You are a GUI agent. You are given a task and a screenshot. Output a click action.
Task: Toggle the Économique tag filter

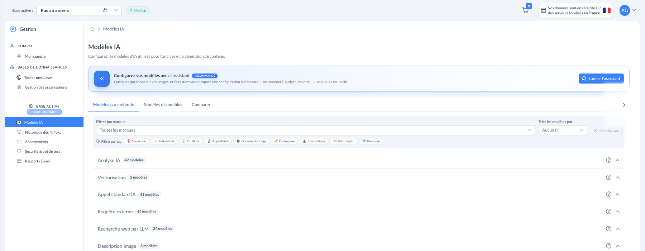tap(314, 141)
